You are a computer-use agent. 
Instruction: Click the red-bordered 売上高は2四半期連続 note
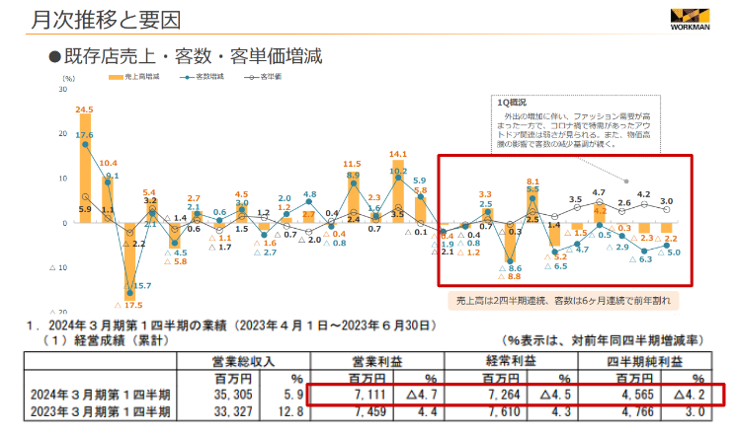click(x=564, y=301)
